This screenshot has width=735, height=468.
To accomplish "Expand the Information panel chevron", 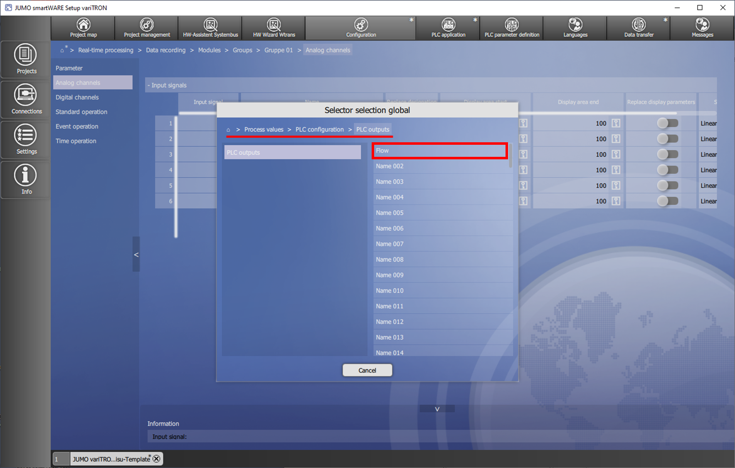I will [437, 409].
